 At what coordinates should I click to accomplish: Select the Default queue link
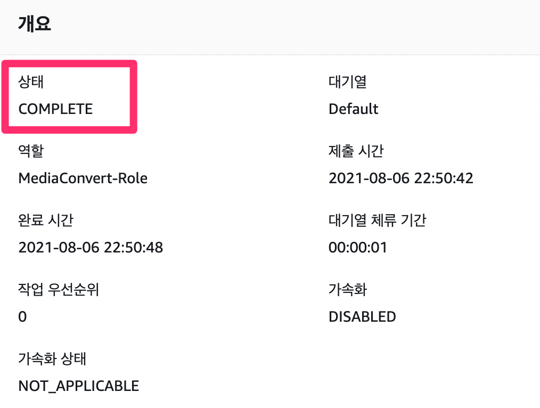(353, 109)
